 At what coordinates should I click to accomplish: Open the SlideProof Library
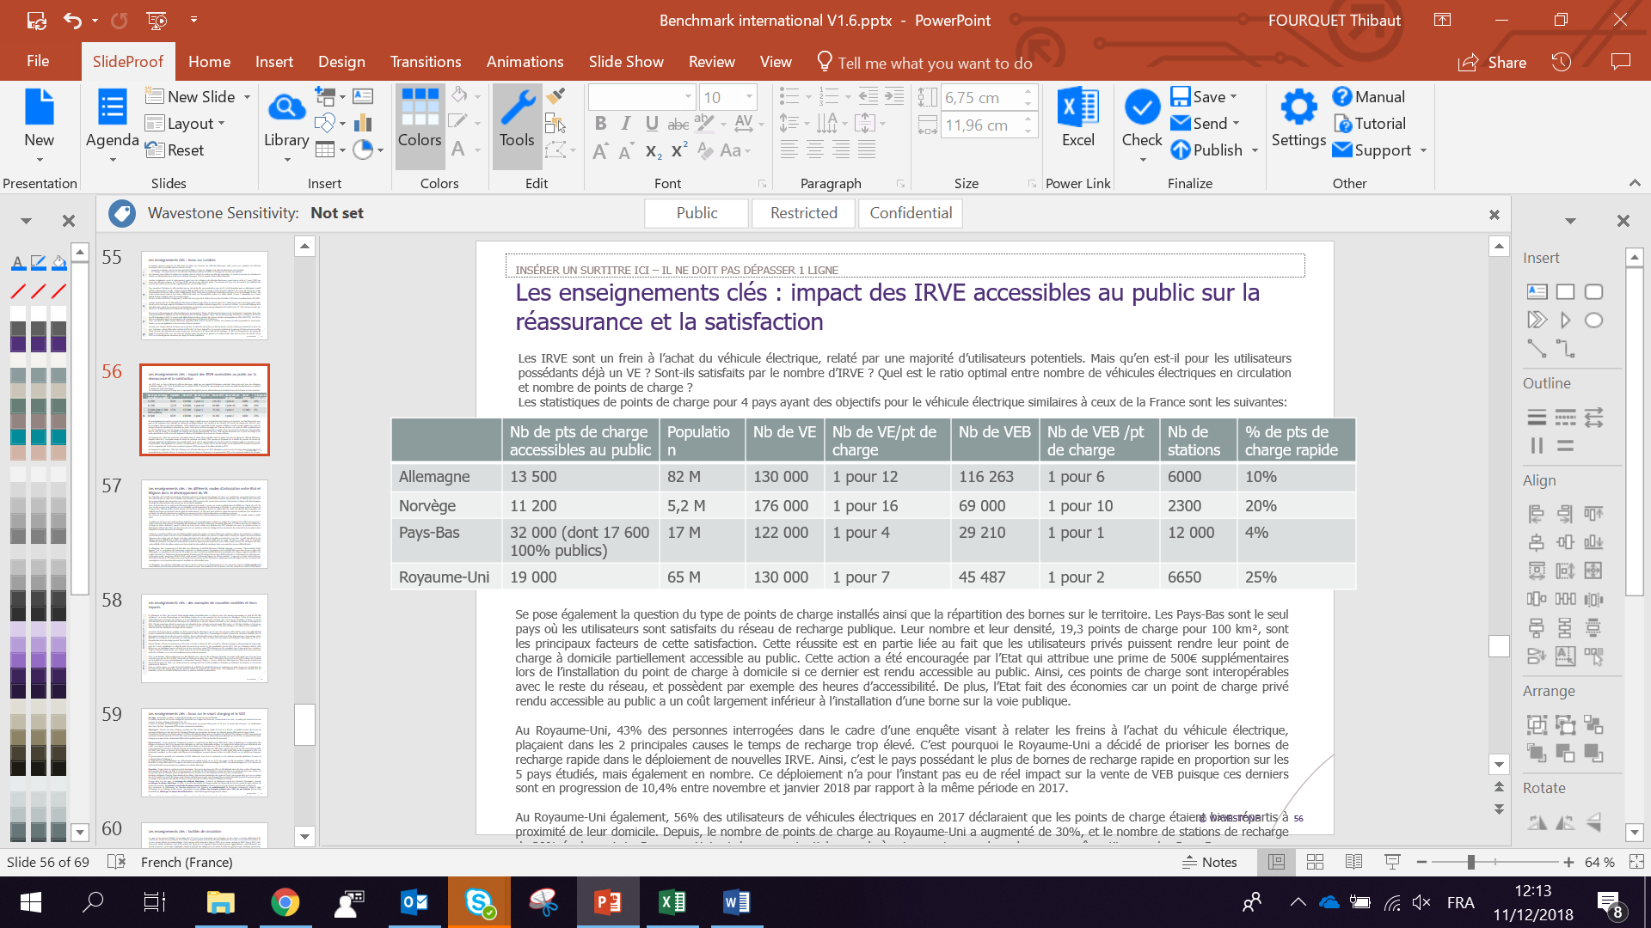point(286,125)
